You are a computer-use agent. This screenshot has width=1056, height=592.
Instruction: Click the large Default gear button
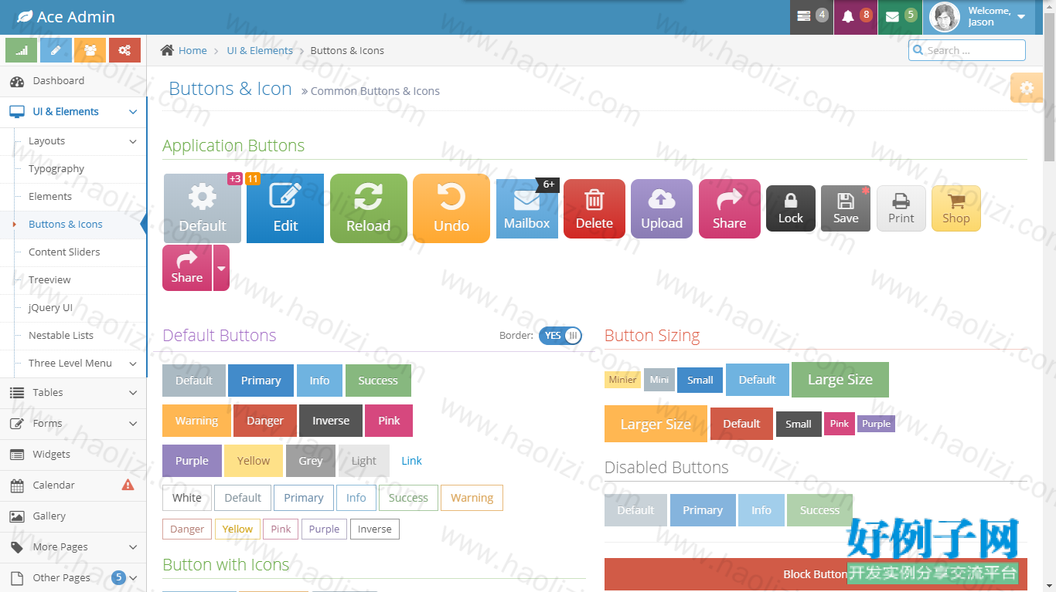203,208
